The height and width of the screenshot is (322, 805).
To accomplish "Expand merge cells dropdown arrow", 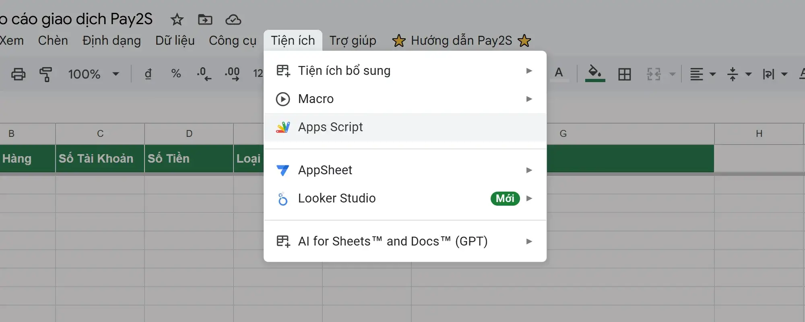I will coord(672,74).
